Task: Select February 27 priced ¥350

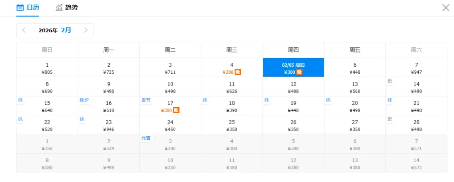Action: coord(355,125)
